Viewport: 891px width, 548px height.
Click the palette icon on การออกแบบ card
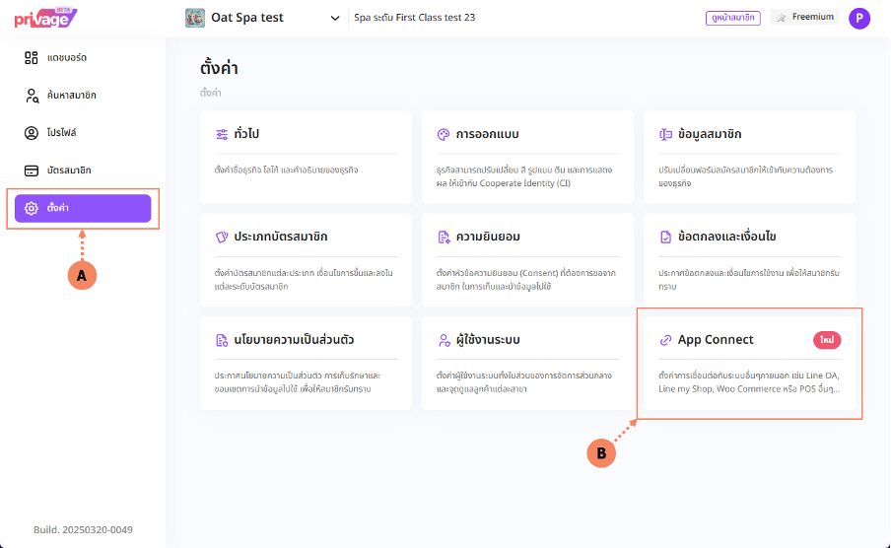click(444, 134)
